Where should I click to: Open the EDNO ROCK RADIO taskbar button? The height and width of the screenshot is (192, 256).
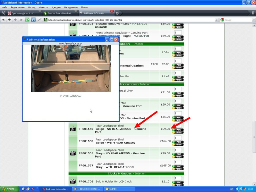(x=88, y=189)
